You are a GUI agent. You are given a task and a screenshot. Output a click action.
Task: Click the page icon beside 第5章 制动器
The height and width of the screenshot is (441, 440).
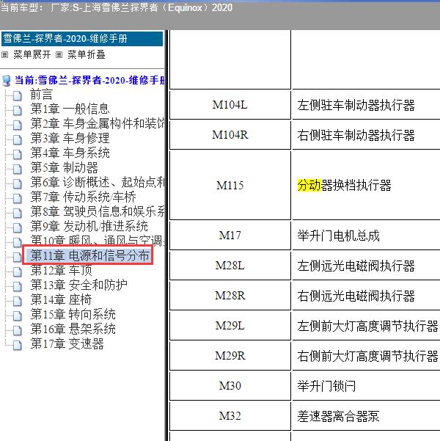[18, 169]
